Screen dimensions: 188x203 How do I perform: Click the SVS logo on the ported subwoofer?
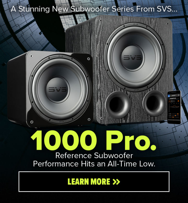pos(132,58)
